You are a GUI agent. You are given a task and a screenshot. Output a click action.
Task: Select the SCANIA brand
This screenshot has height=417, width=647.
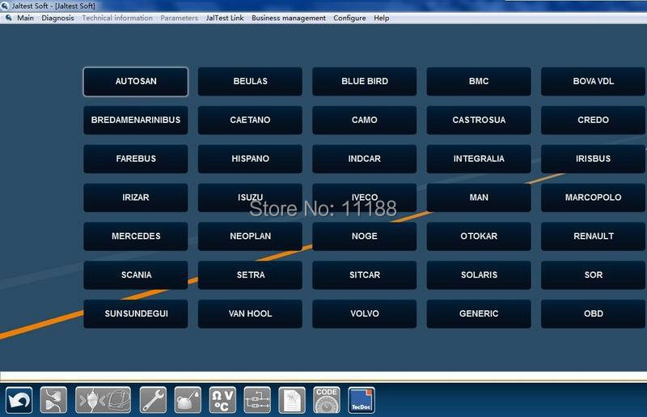click(x=136, y=274)
